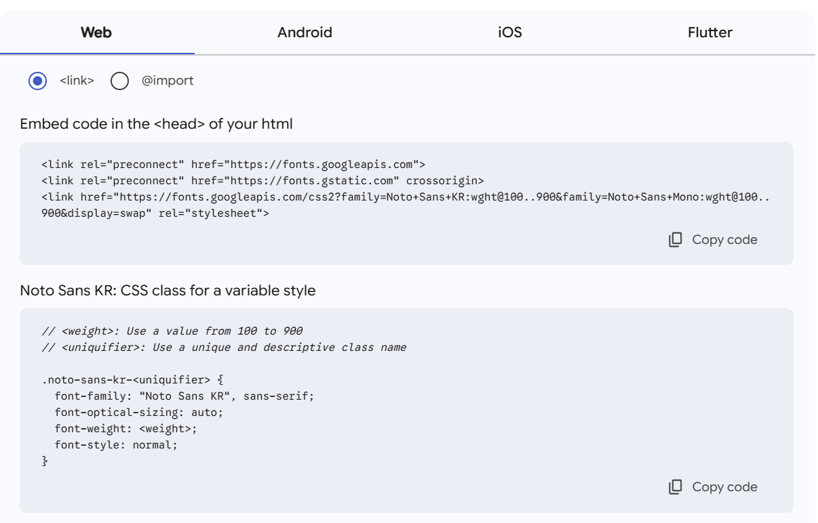Click the 'Embed code in the <head>' heading
This screenshot has height=523, width=818.
coord(156,124)
